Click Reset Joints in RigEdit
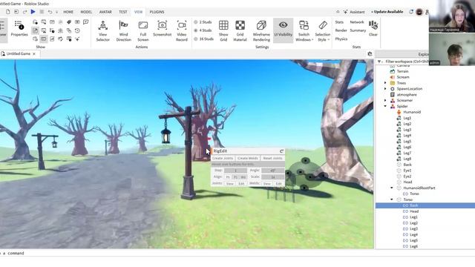 click(272, 158)
